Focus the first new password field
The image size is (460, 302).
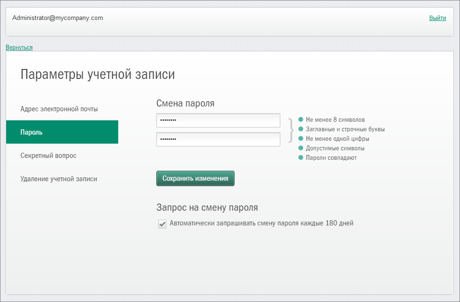pos(218,120)
